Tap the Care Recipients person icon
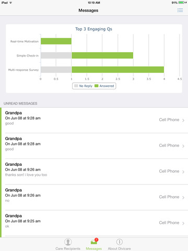The width and height of the screenshot is (188, 251). pyautogui.click(x=68, y=242)
